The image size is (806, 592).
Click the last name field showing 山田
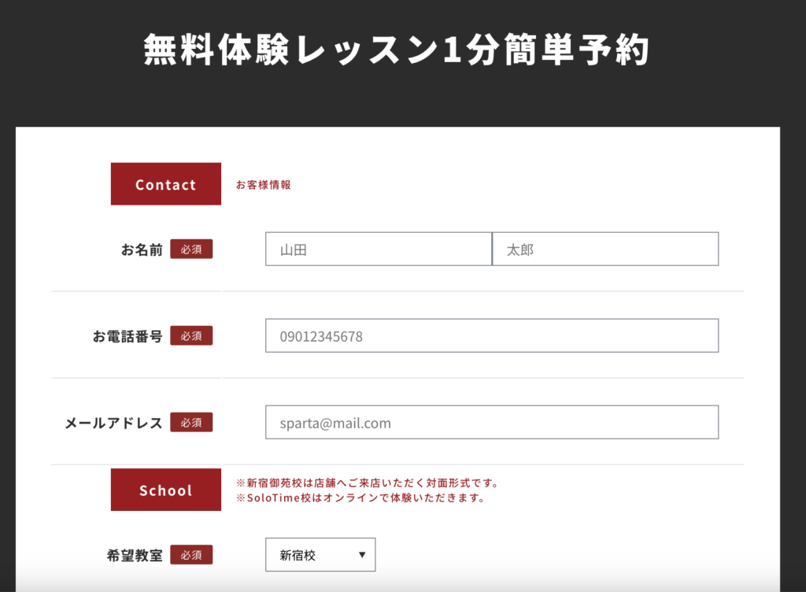(x=378, y=250)
